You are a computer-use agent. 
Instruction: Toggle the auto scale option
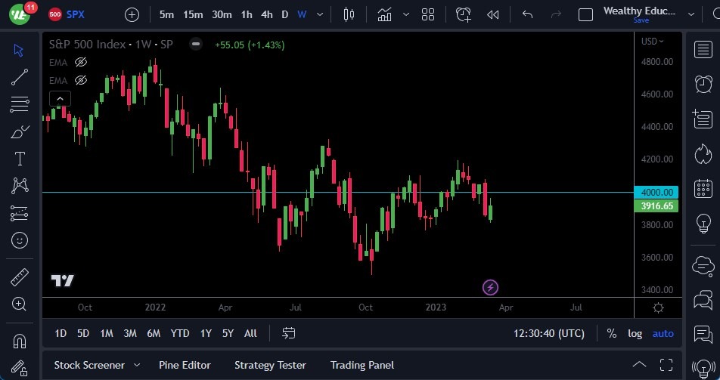[x=663, y=333]
